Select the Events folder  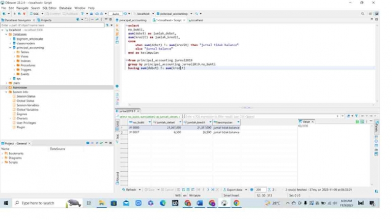pos(25,74)
